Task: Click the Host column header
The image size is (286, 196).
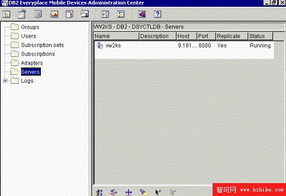Action: (187, 36)
